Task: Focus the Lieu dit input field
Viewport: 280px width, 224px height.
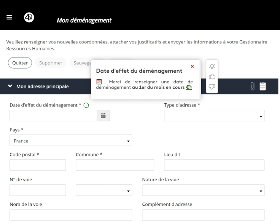Action: click(214, 165)
